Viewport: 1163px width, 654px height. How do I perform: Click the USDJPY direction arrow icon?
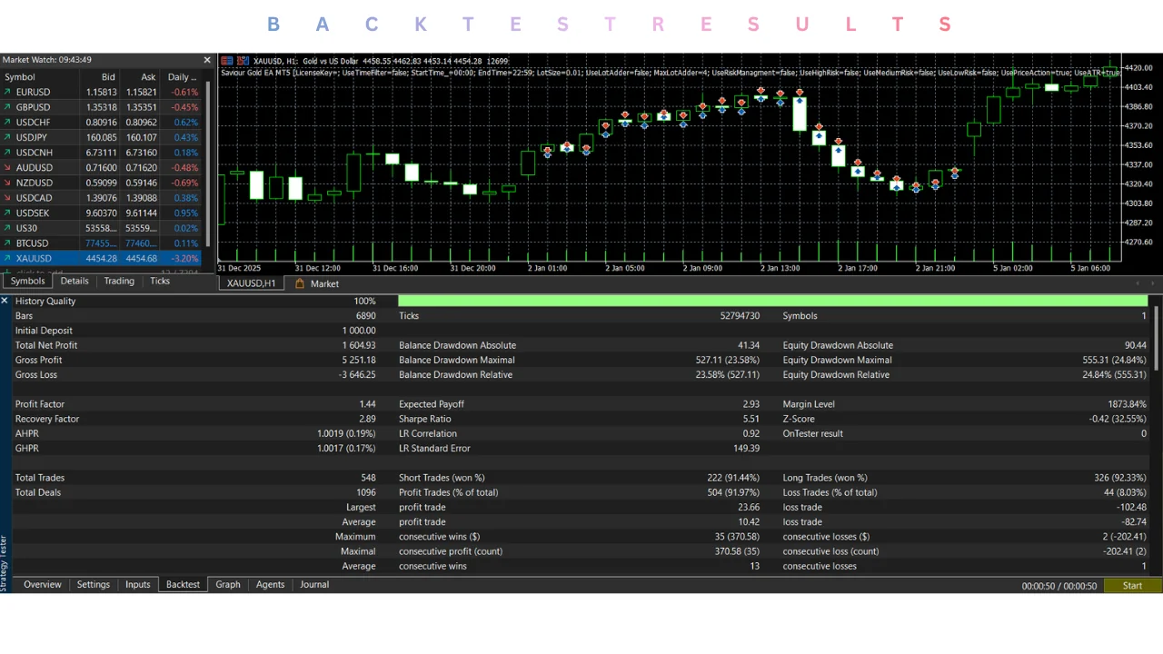coord(8,137)
